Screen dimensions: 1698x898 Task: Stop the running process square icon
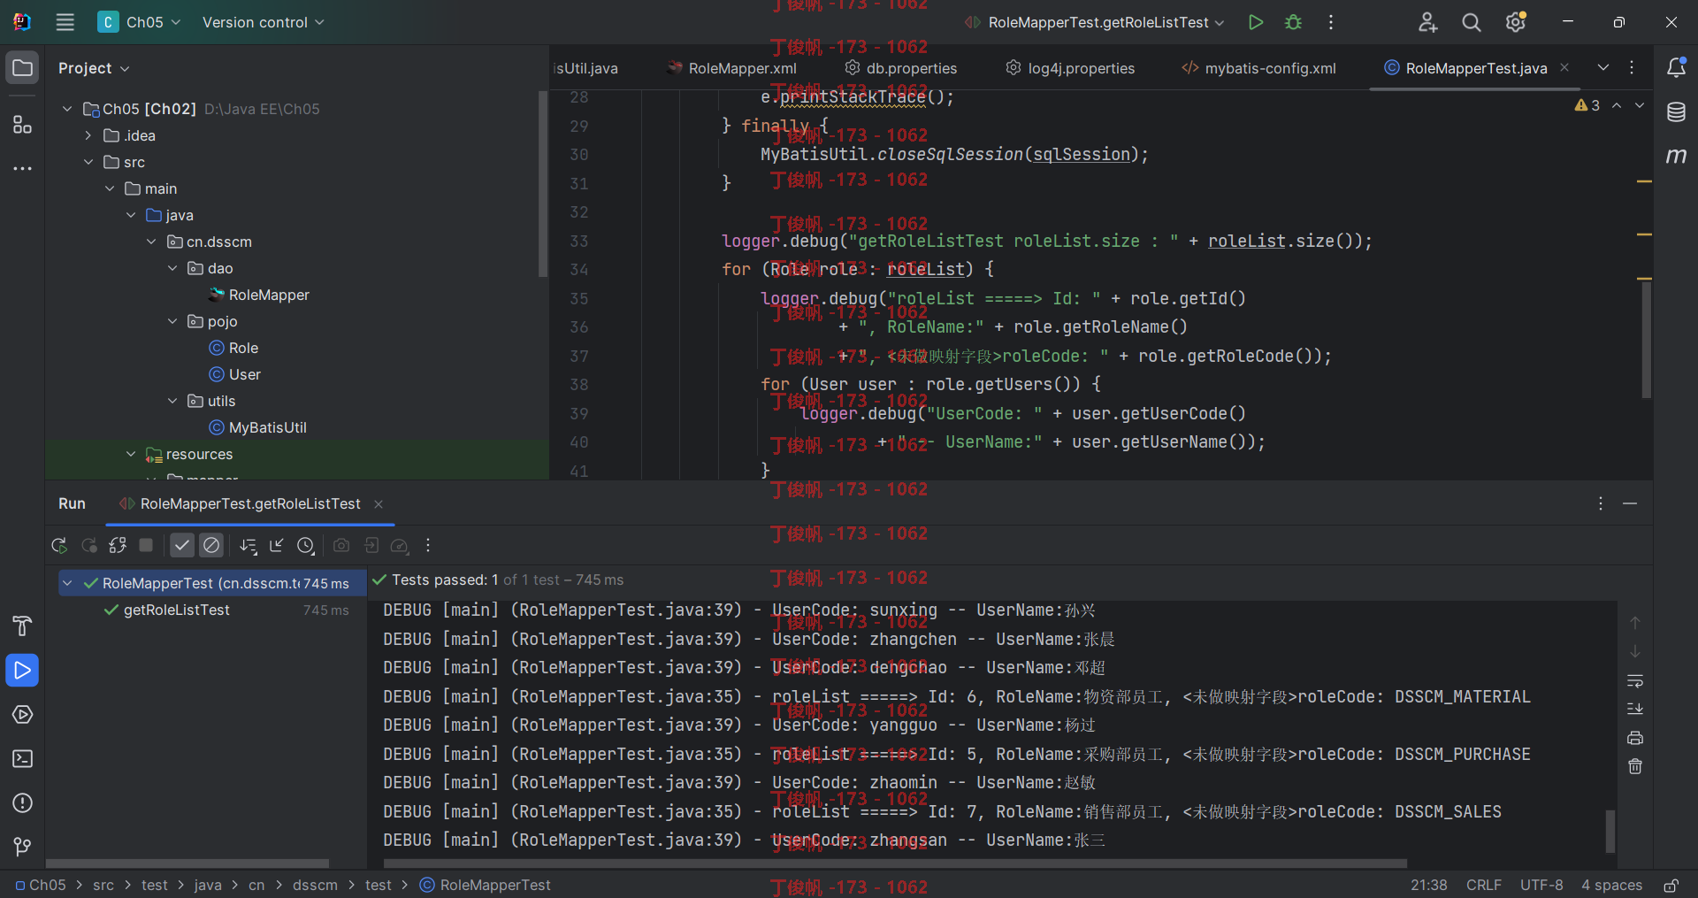(x=146, y=546)
